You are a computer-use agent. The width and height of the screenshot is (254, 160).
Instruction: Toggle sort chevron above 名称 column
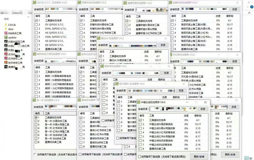coord(28,17)
